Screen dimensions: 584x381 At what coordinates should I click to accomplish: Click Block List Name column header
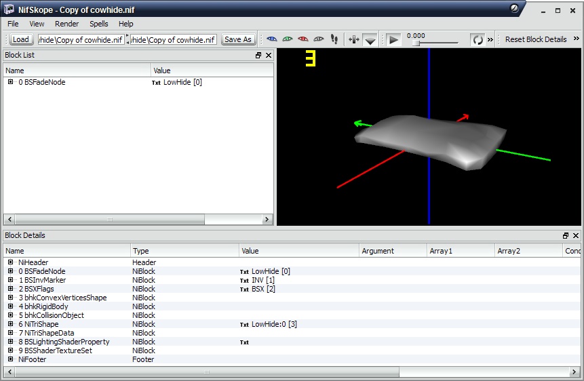[77, 71]
